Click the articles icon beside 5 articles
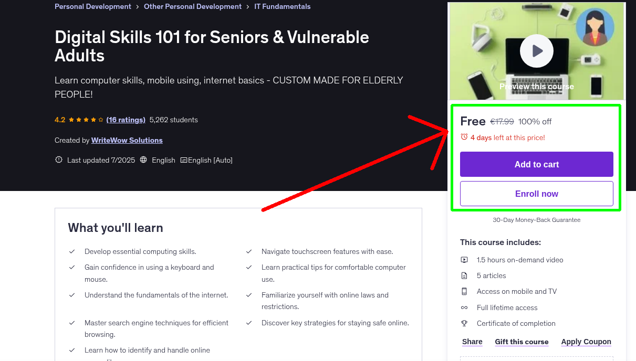This screenshot has height=361, width=636. coord(464,275)
